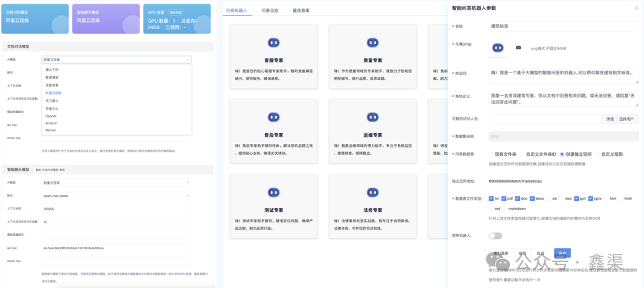644x288 pixels.
Task: Click the history count field showing 10
Action: pyautogui.click(x=116, y=222)
